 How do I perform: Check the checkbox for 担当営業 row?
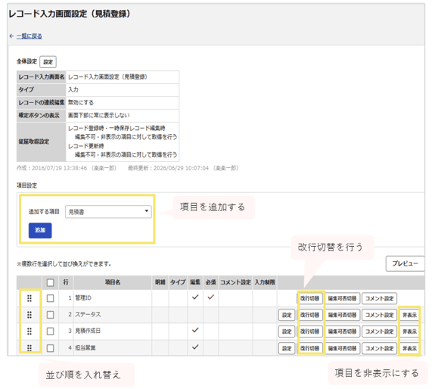51,348
